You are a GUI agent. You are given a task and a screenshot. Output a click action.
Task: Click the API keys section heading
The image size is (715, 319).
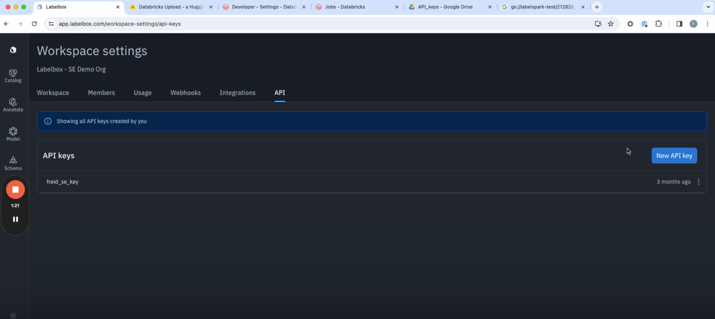[59, 156]
